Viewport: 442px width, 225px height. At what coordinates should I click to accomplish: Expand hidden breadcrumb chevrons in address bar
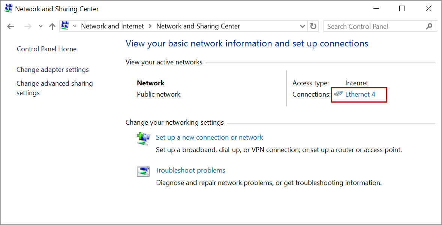75,26
